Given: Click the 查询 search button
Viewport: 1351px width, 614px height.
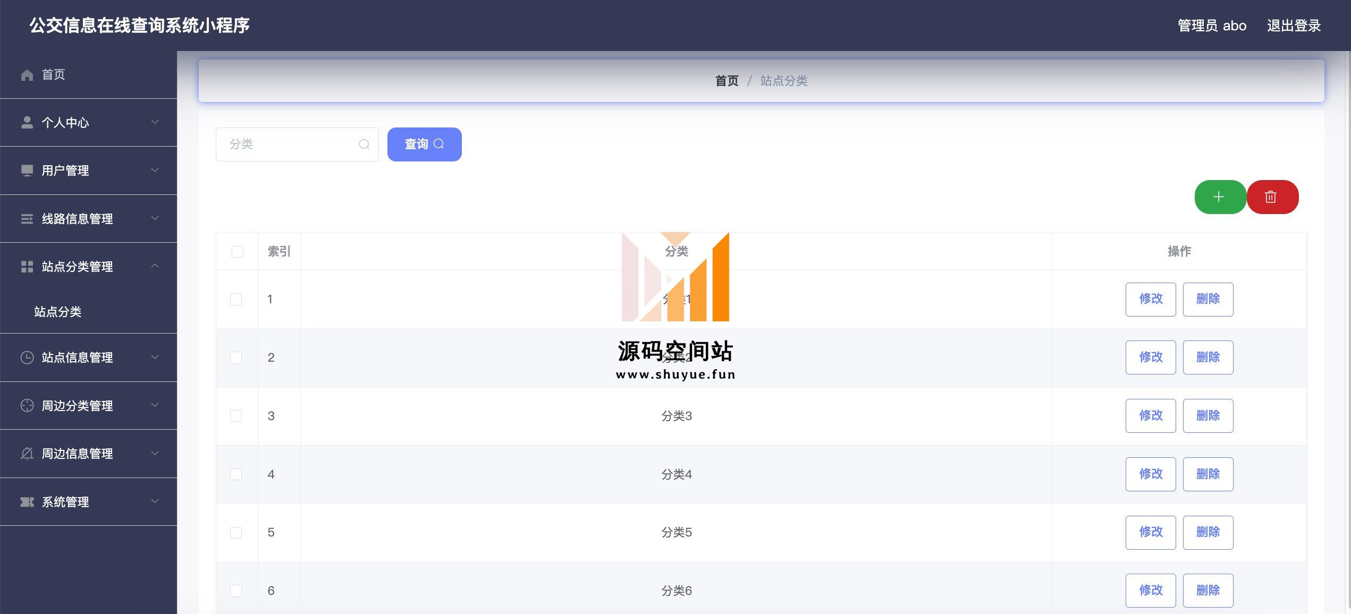Looking at the screenshot, I should point(424,144).
